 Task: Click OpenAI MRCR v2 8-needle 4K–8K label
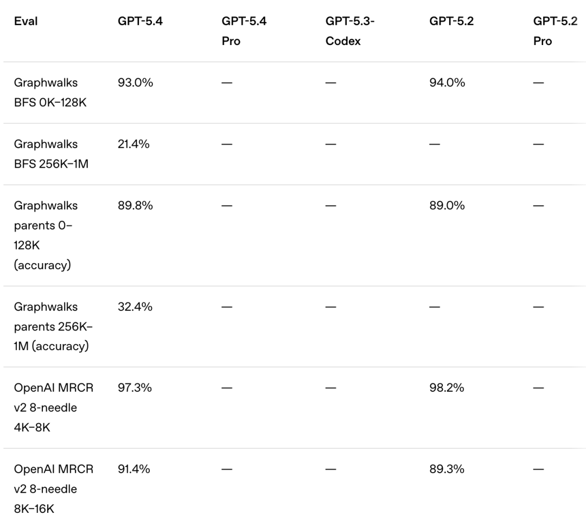coord(53,408)
